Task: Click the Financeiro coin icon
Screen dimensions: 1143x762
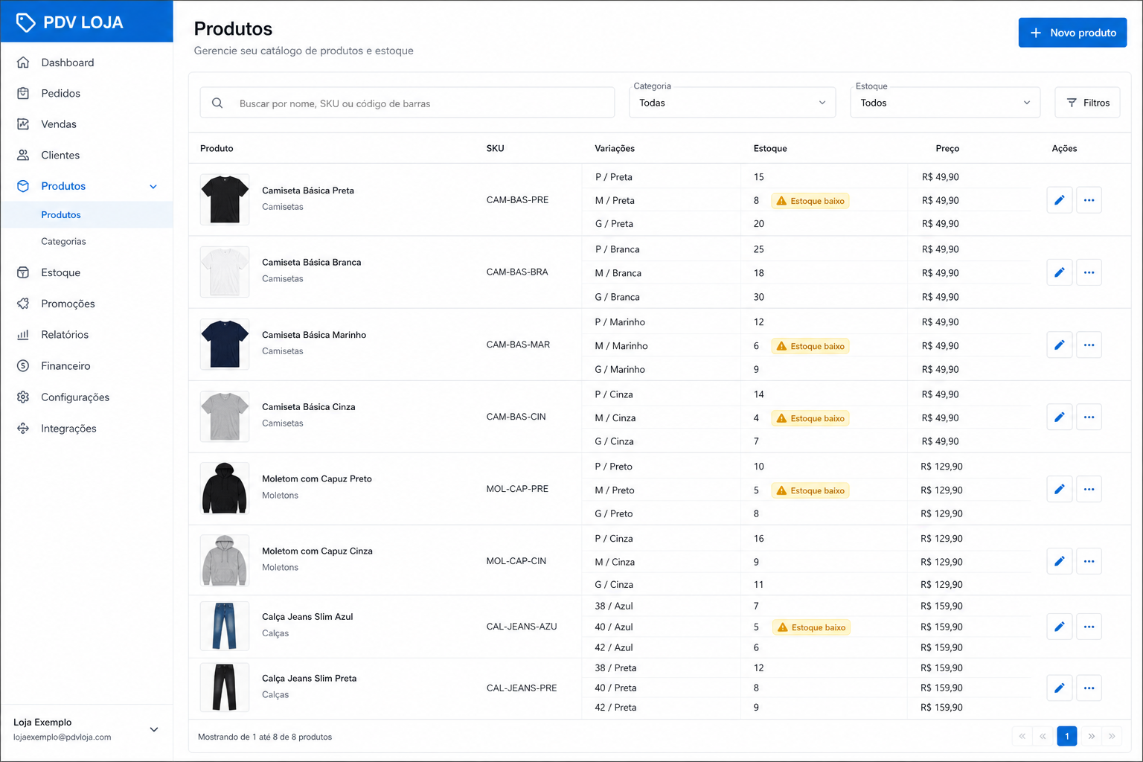Action: click(x=23, y=365)
